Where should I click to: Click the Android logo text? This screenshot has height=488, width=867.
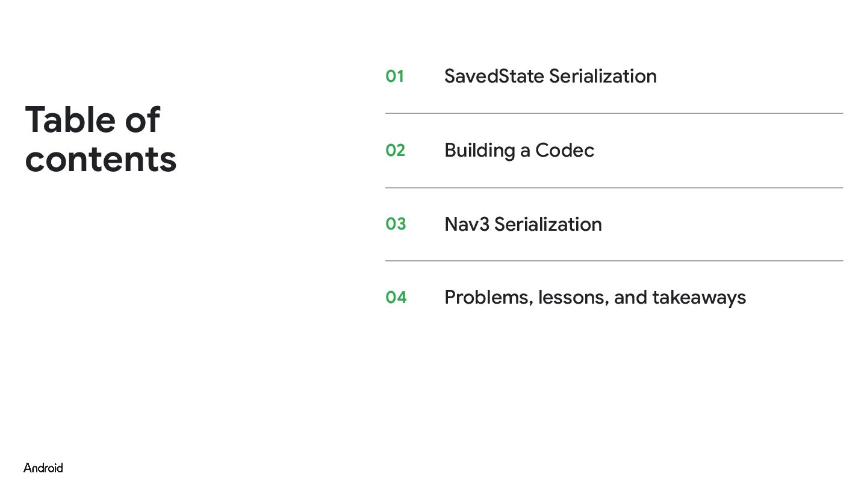point(43,468)
